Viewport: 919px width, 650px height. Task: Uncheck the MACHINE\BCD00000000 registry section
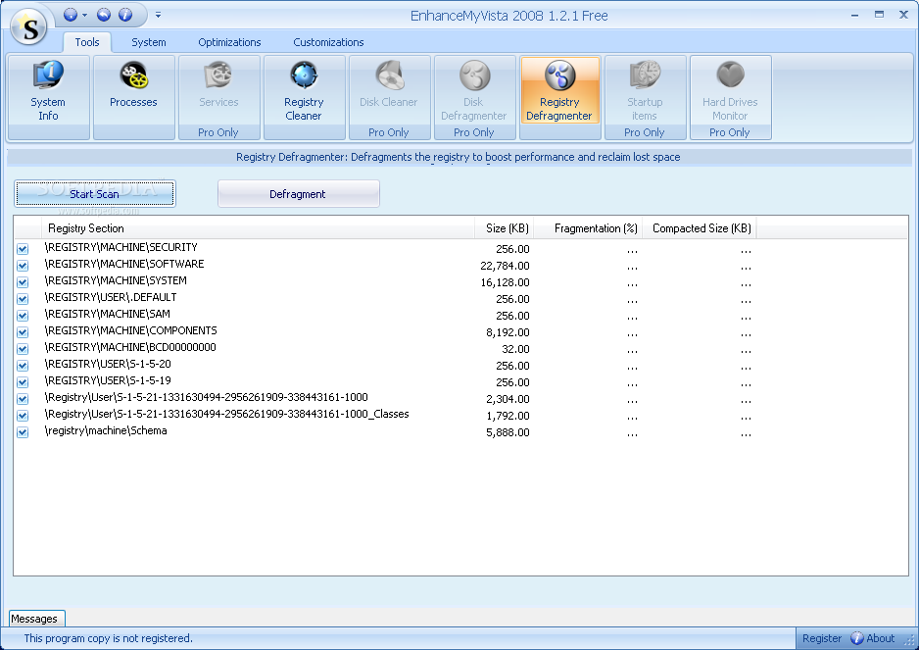23,349
